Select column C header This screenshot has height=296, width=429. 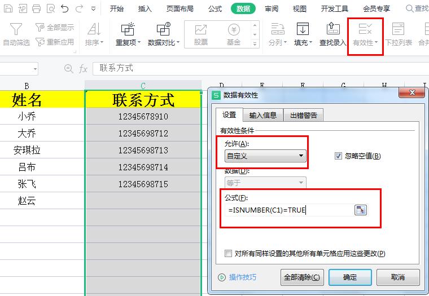coord(143,86)
